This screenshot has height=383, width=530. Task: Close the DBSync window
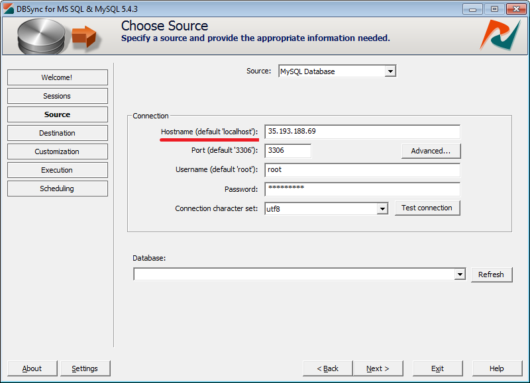pos(517,9)
